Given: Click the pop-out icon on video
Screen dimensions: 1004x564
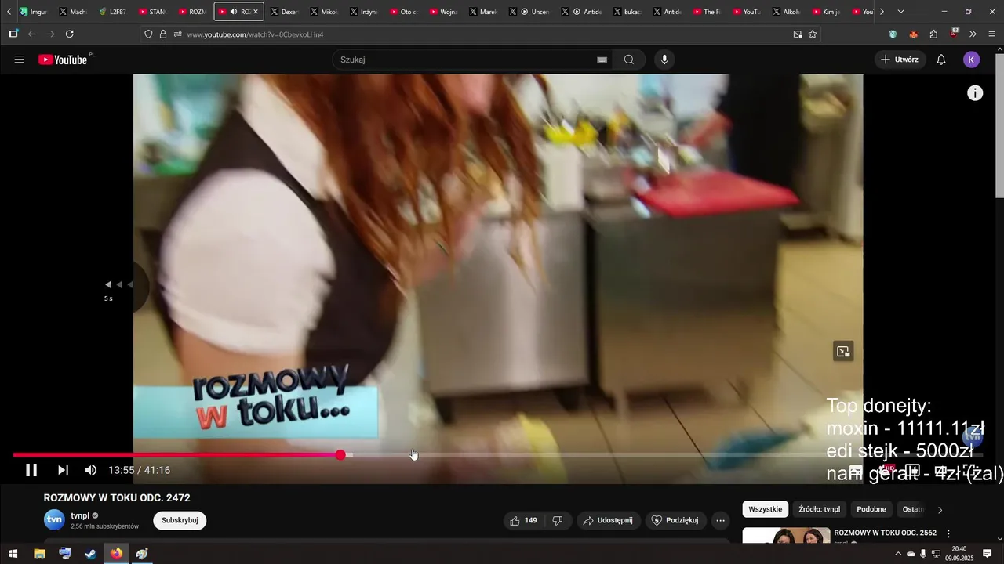Looking at the screenshot, I should click(843, 352).
